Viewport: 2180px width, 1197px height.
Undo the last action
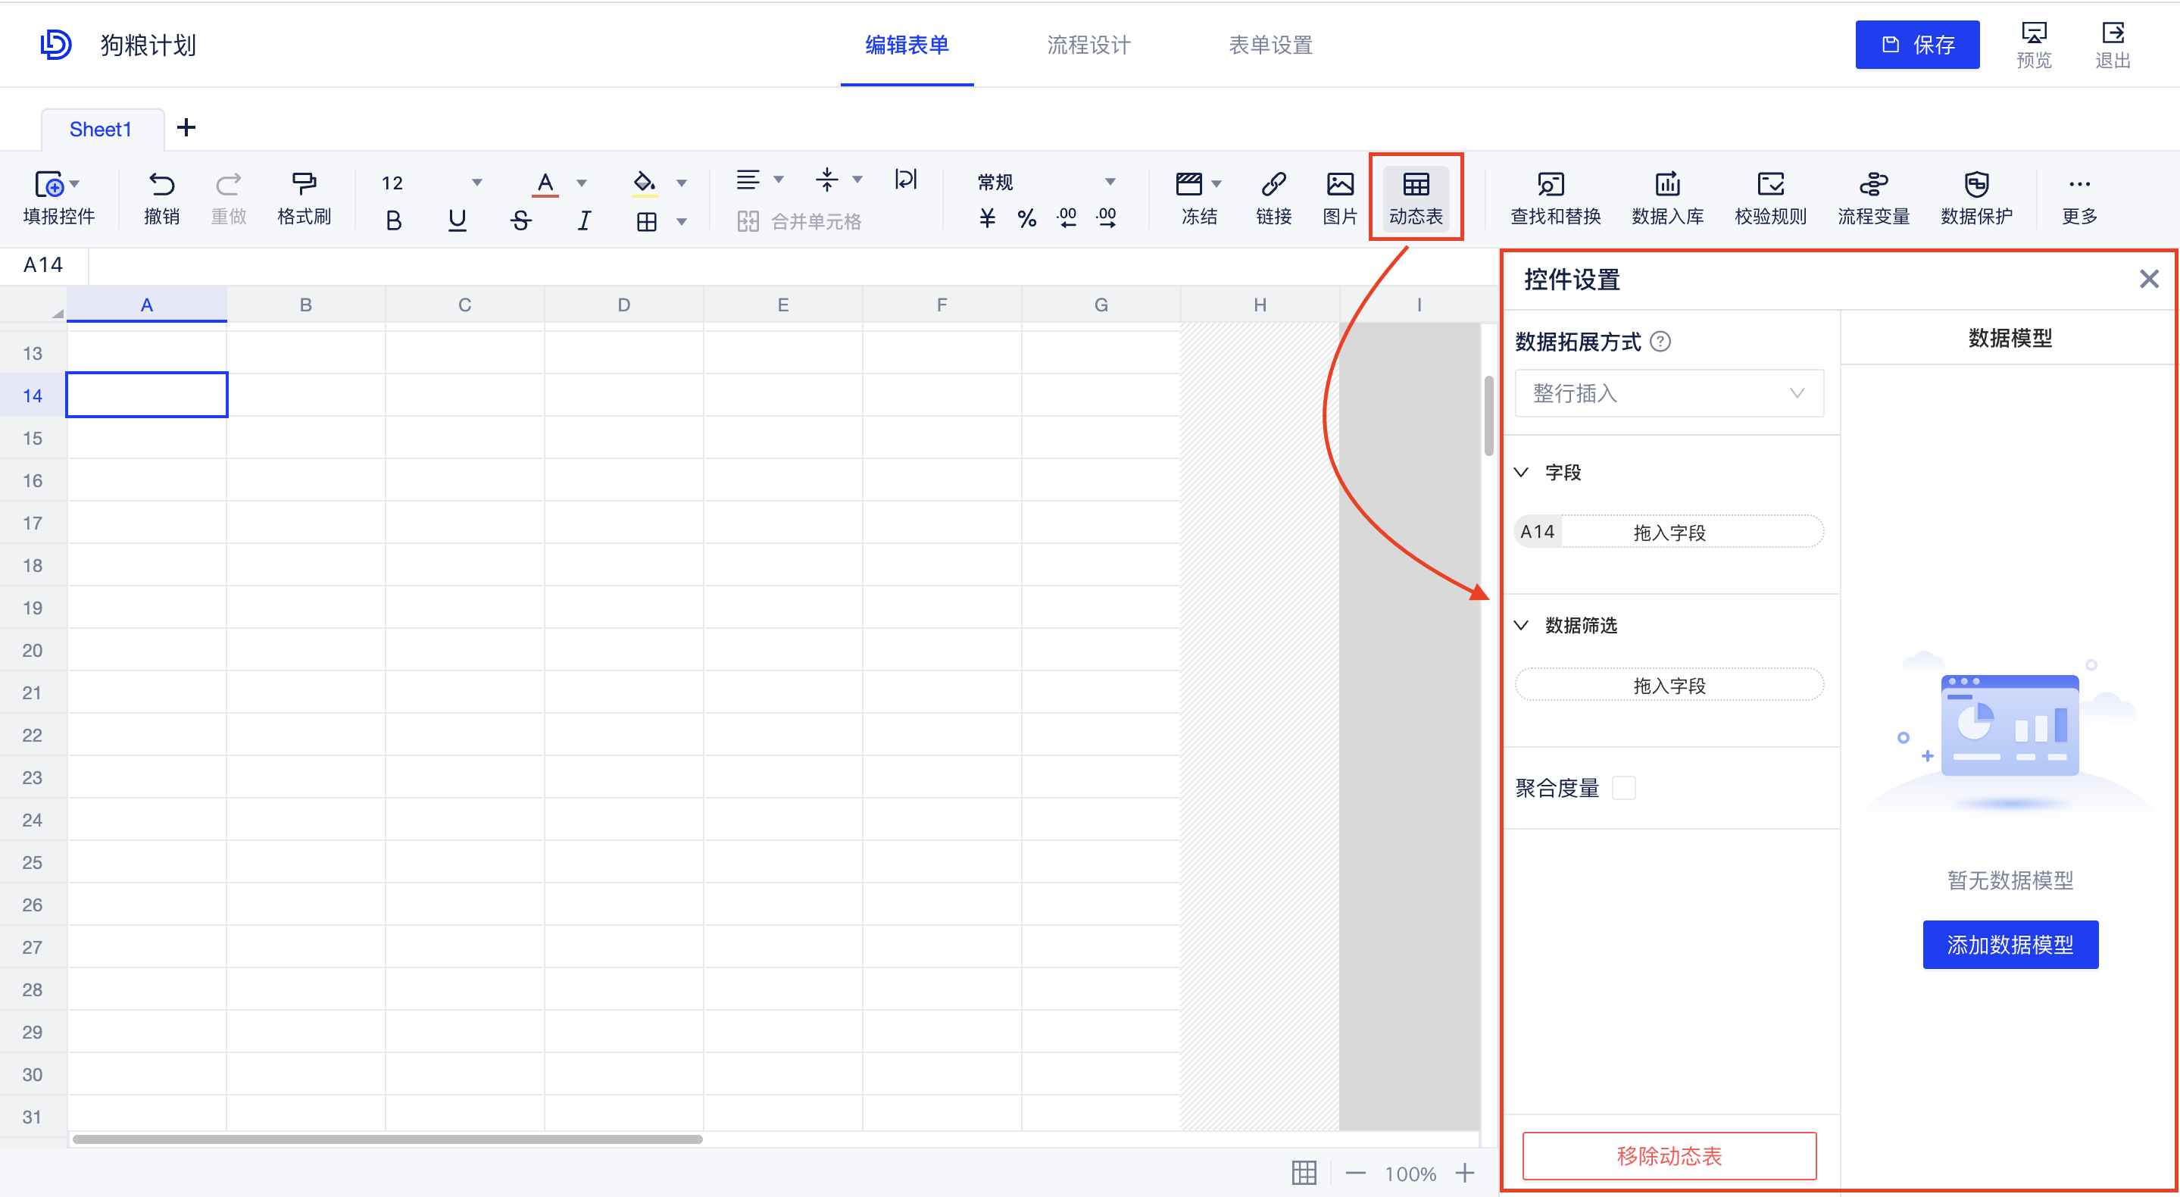coord(161,196)
